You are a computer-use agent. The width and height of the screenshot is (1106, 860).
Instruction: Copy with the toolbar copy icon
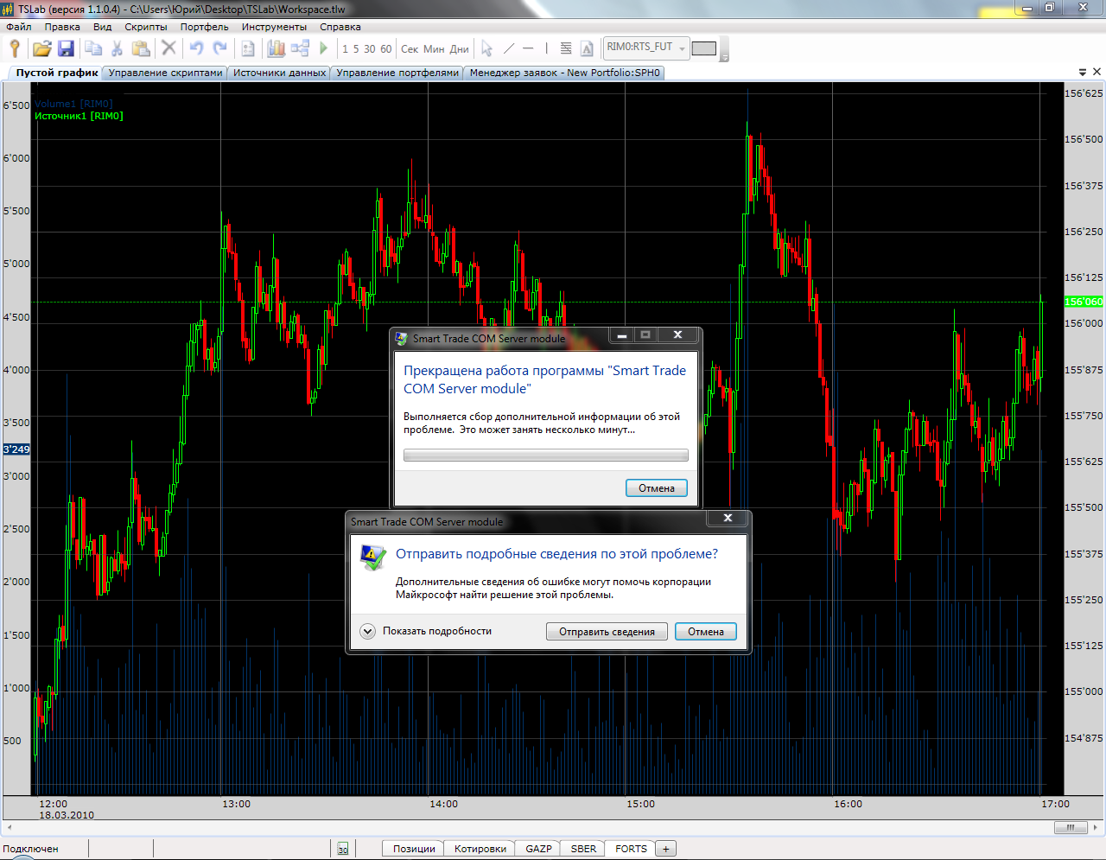pos(93,48)
